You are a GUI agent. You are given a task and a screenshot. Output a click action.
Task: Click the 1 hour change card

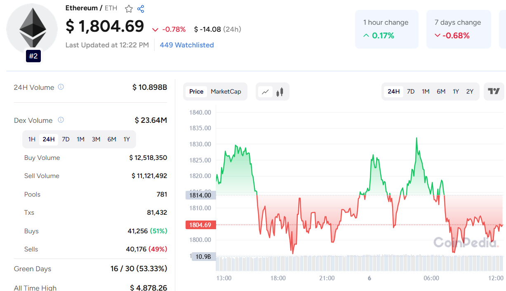(x=387, y=29)
